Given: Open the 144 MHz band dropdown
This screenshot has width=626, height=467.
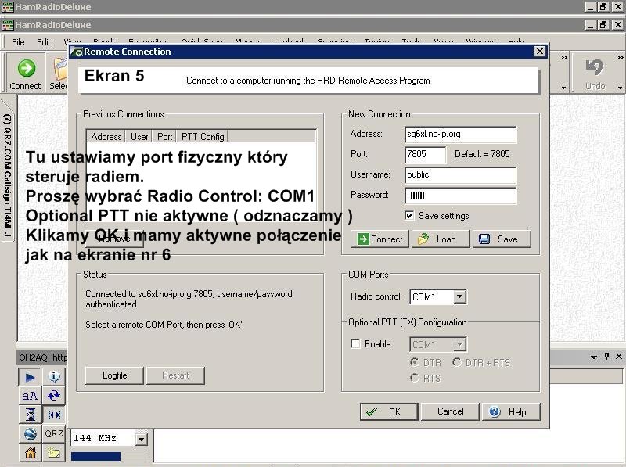Looking at the screenshot, I should (141, 439).
